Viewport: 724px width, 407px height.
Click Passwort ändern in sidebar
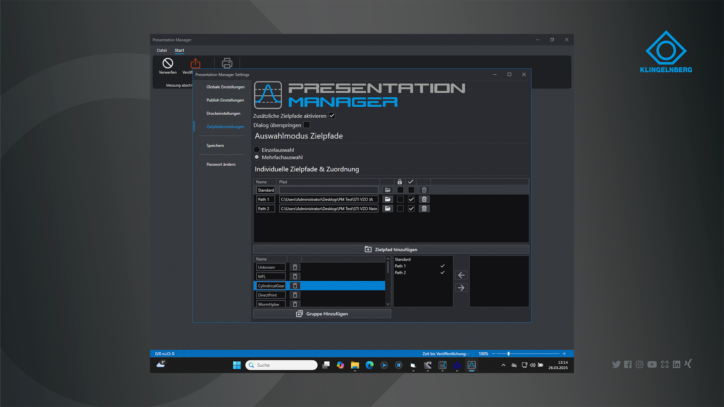[x=221, y=164]
